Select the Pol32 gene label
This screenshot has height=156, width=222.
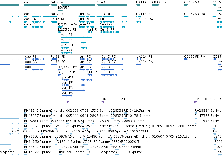pyautogui.click(x=54, y=2)
